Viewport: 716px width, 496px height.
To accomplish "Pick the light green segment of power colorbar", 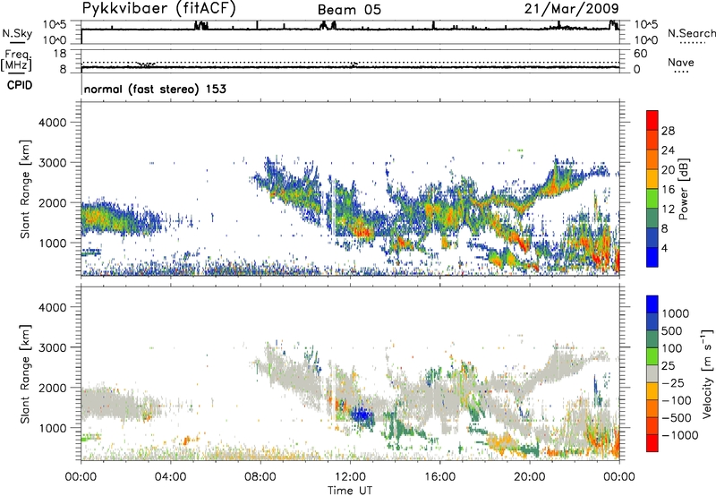I will pos(652,199).
